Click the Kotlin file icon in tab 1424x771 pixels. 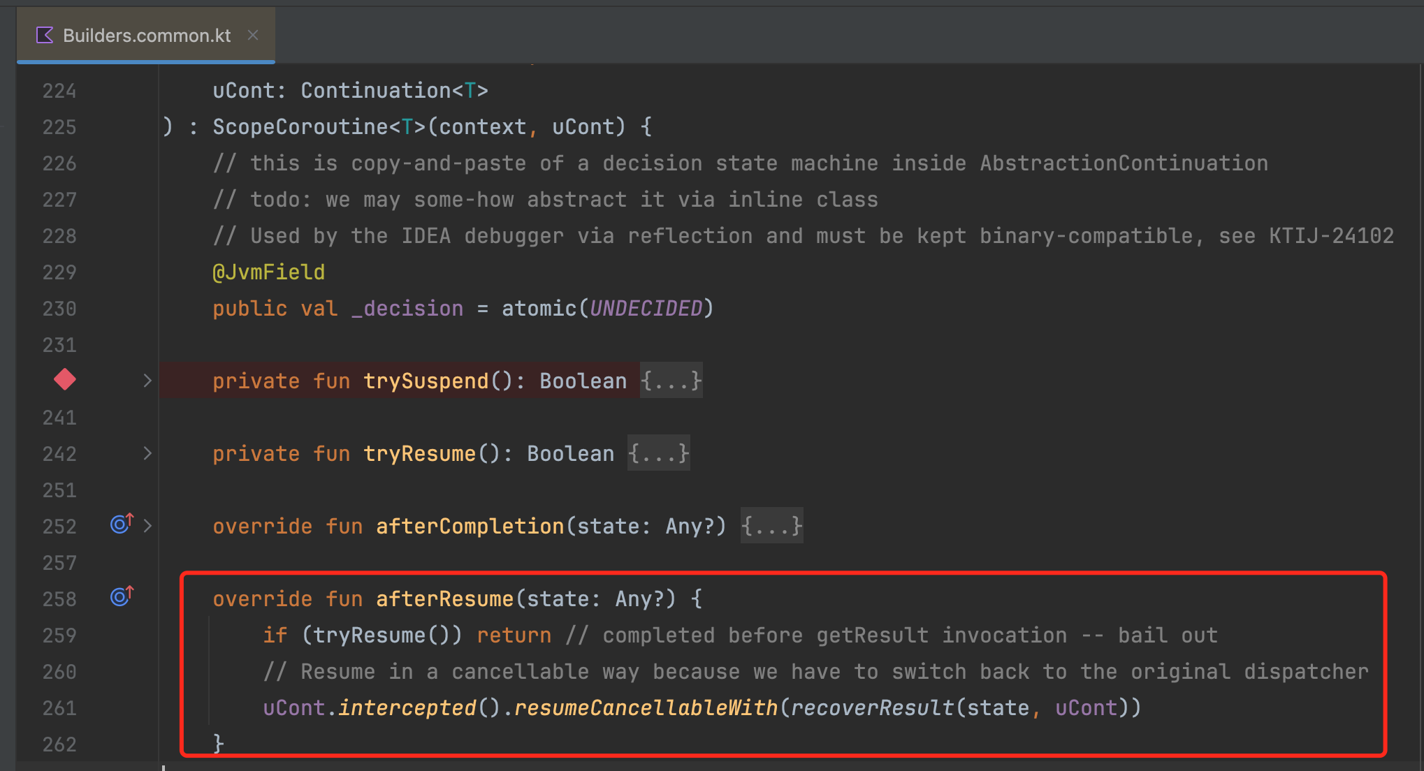[x=44, y=35]
